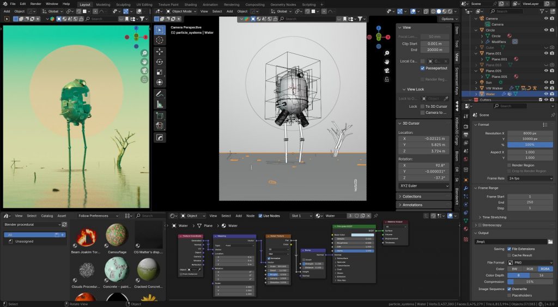
Task: Click the red X axis on center gizmo
Action: (x=388, y=37)
